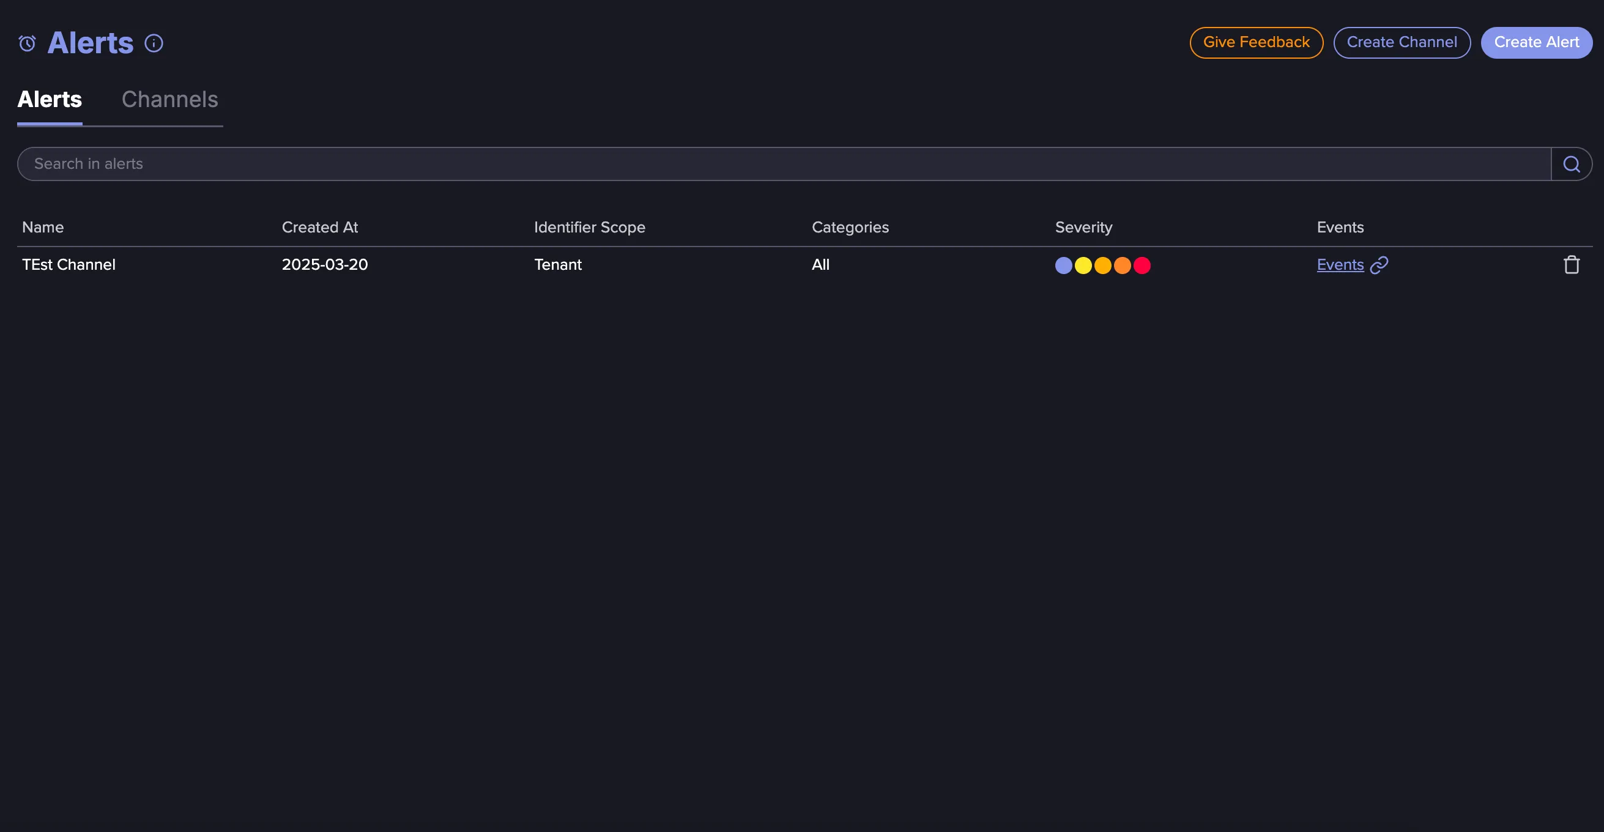1604x832 pixels.
Task: Open the info icon next to Alerts heading
Action: click(x=154, y=43)
